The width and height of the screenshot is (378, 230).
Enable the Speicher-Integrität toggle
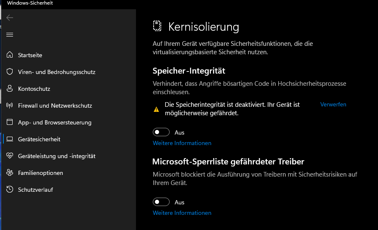161,132
